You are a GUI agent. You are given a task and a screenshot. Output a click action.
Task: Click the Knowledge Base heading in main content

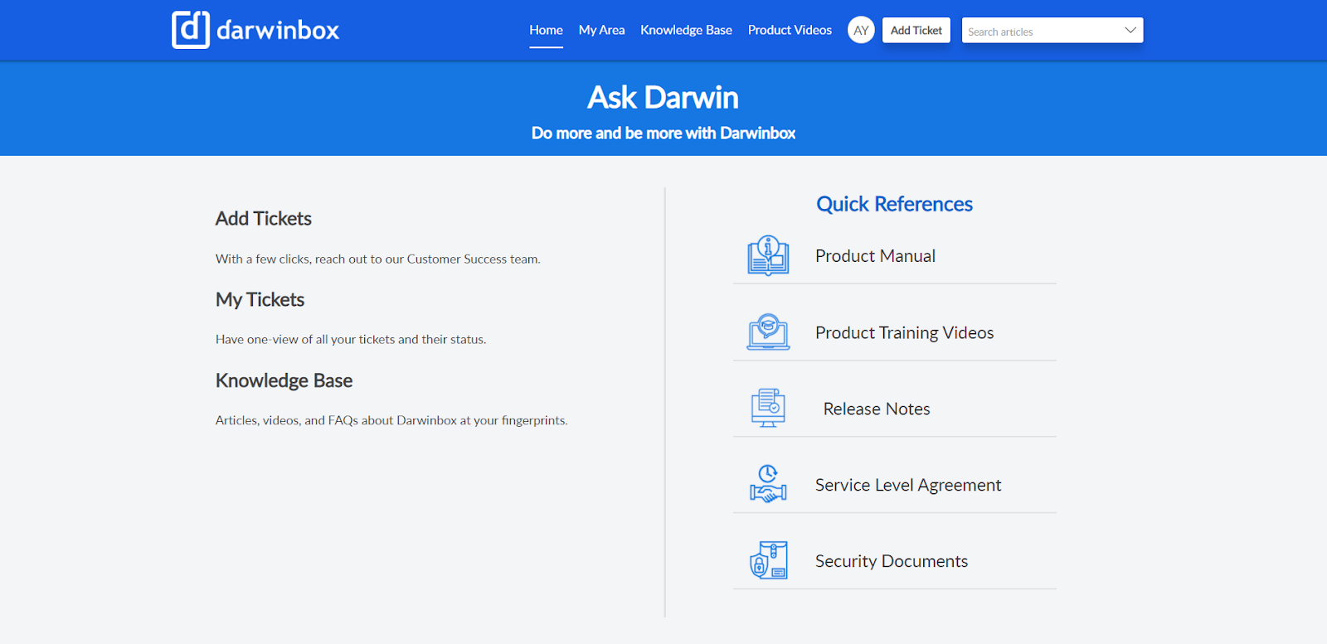284,380
